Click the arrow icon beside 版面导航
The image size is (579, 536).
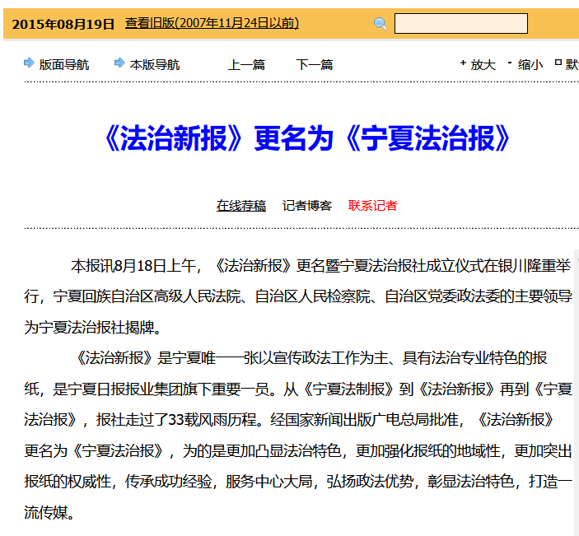click(29, 63)
